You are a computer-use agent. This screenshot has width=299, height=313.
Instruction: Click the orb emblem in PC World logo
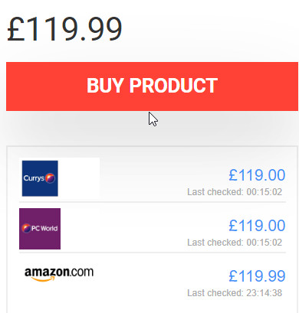pyautogui.click(x=26, y=228)
